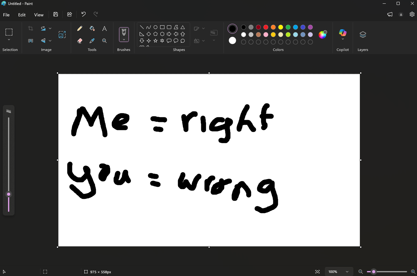The width and height of the screenshot is (417, 276).
Task: Open the View menu
Action: (x=39, y=15)
